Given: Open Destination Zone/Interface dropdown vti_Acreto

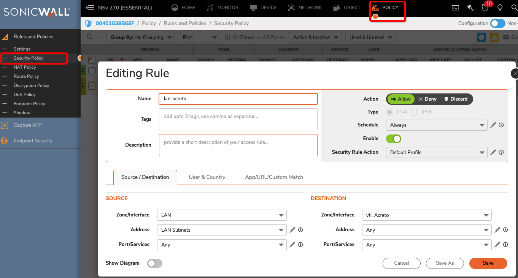Looking at the screenshot, I should coord(427,215).
